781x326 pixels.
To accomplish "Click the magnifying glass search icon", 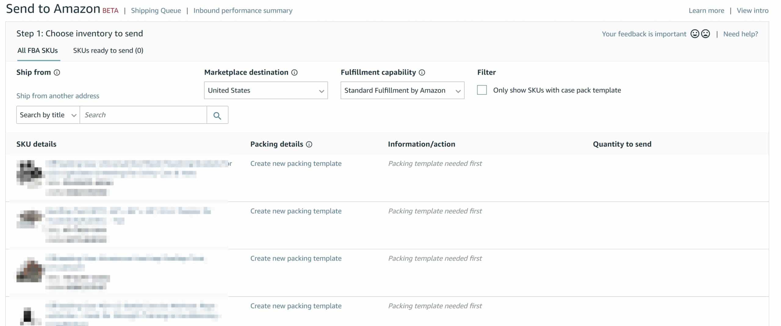I will (x=217, y=115).
